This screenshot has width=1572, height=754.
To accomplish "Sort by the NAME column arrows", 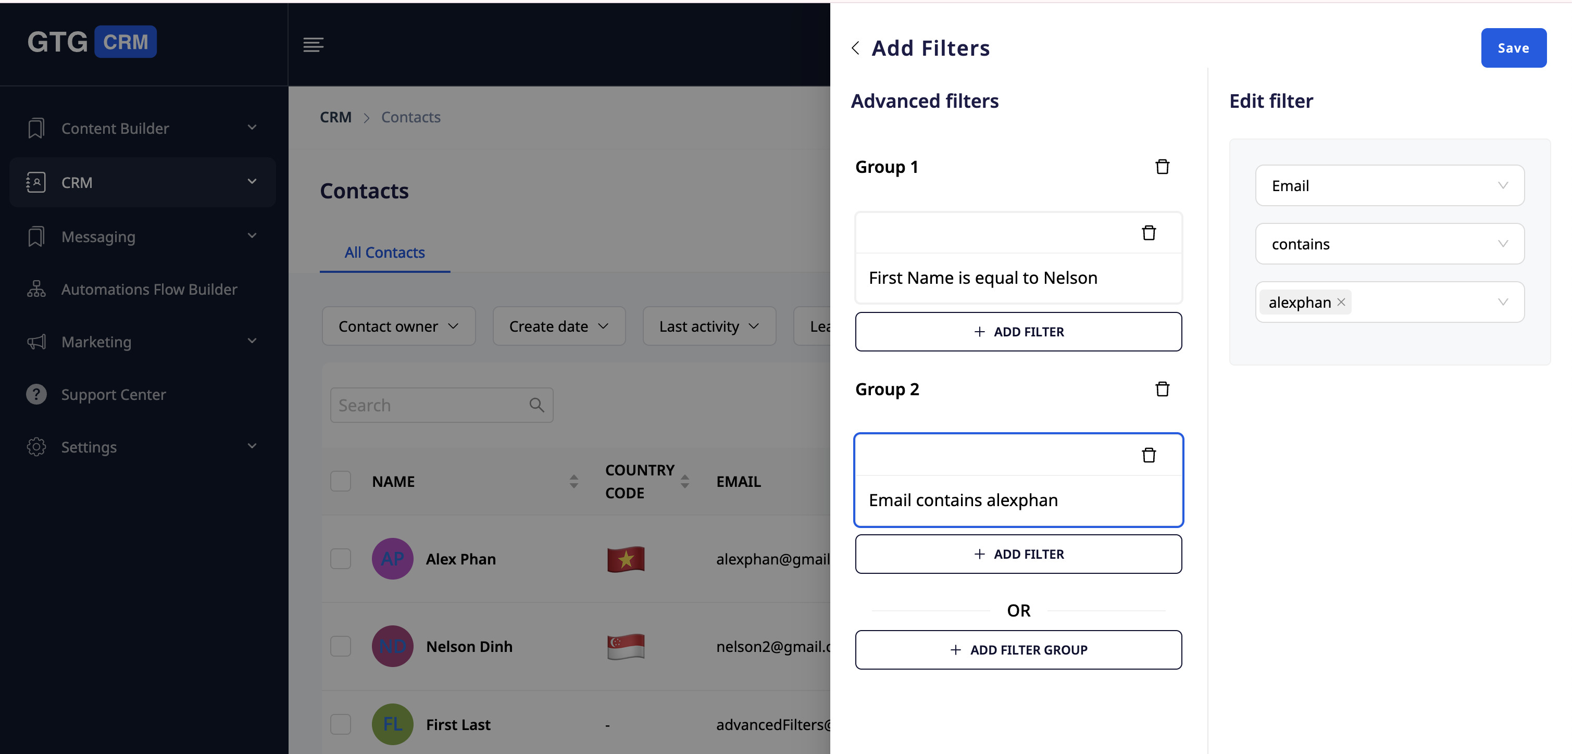I will [x=573, y=481].
